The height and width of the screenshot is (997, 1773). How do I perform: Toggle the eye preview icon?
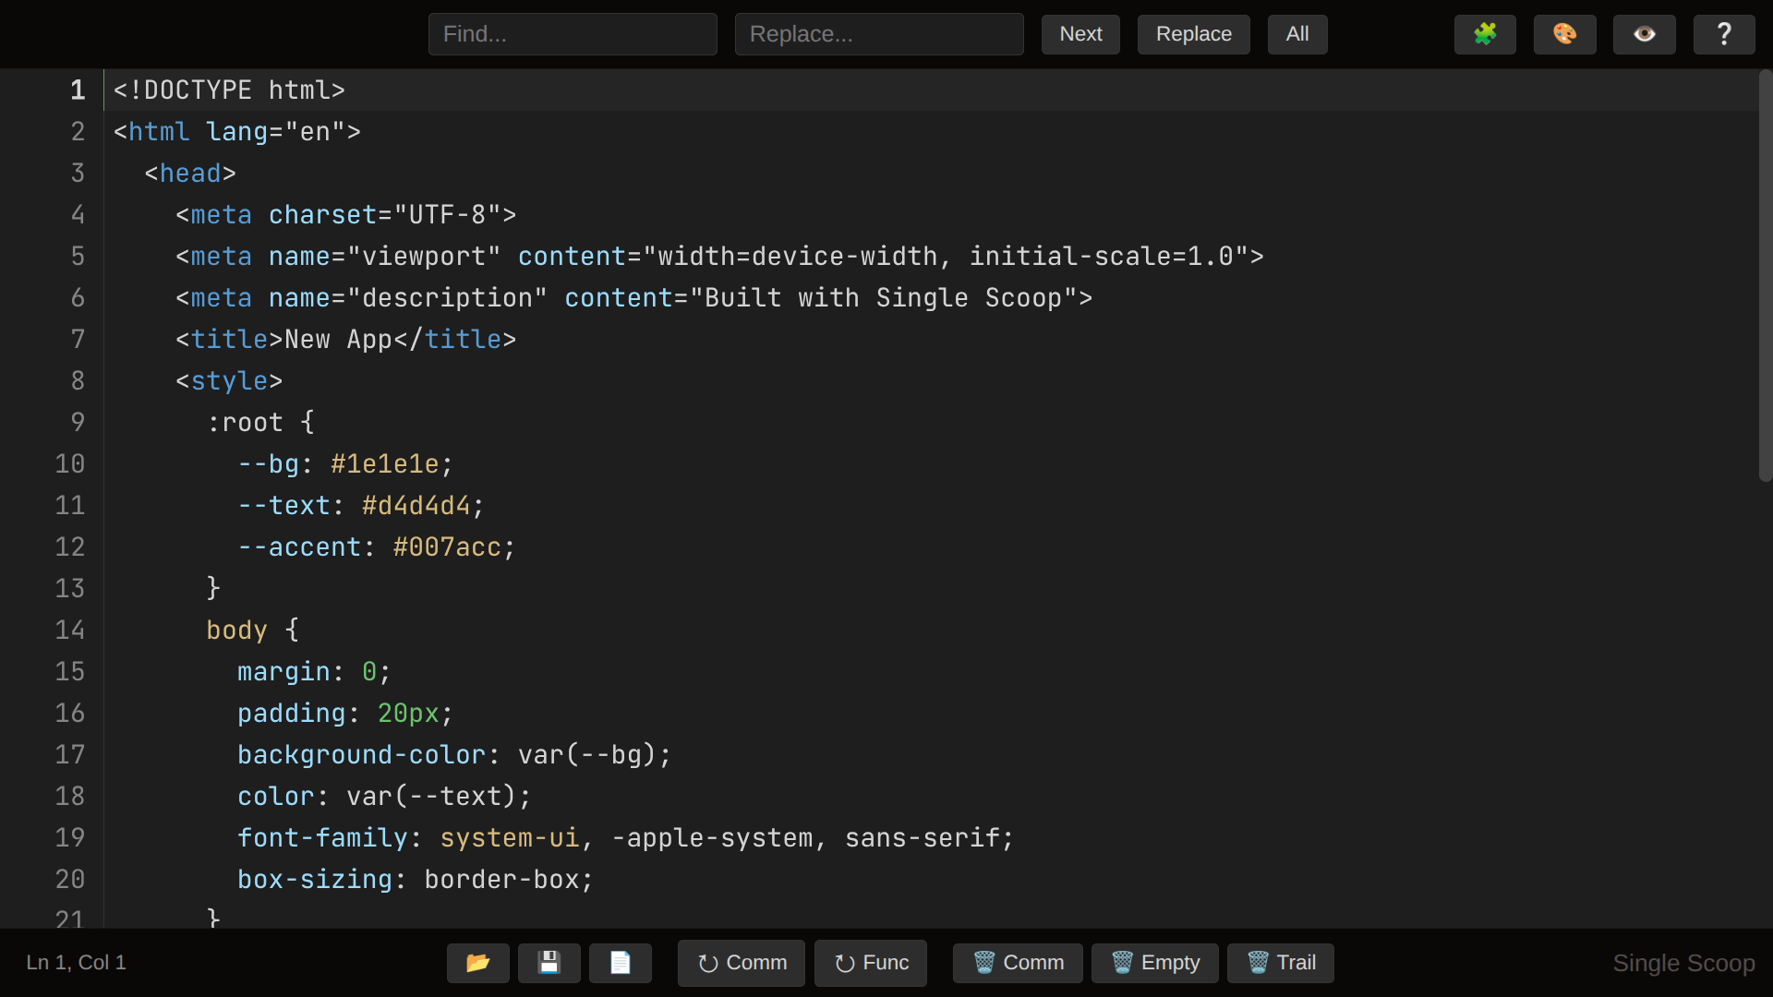pos(1644,34)
